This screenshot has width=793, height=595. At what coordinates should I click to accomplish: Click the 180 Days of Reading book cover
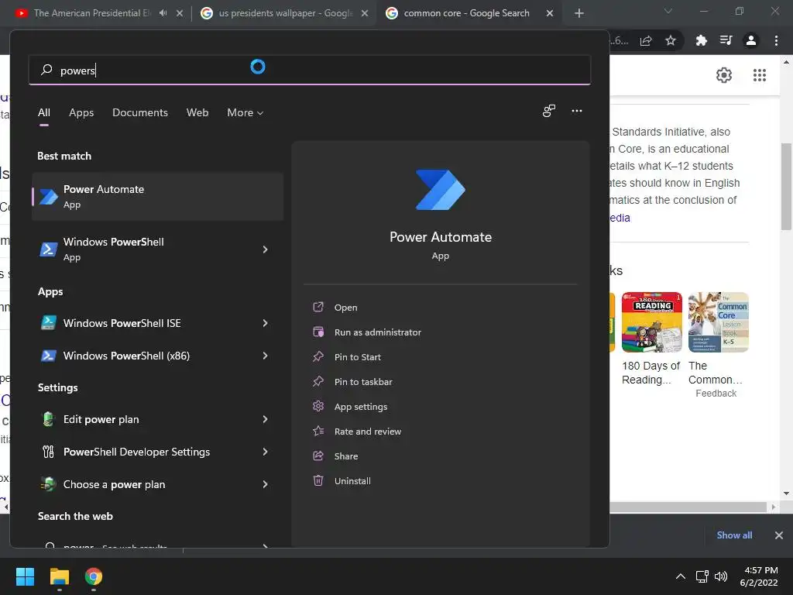[x=651, y=322]
